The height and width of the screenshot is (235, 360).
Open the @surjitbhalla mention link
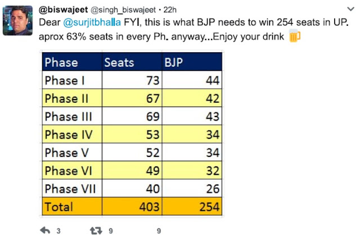coord(92,22)
